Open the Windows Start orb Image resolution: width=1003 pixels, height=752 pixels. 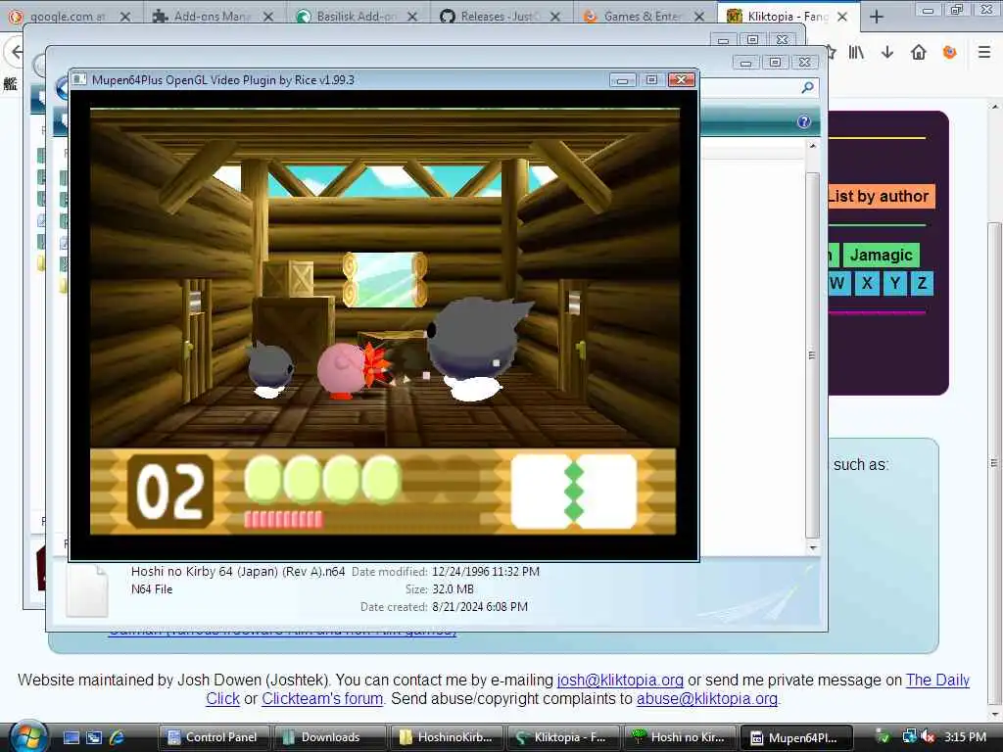point(26,736)
